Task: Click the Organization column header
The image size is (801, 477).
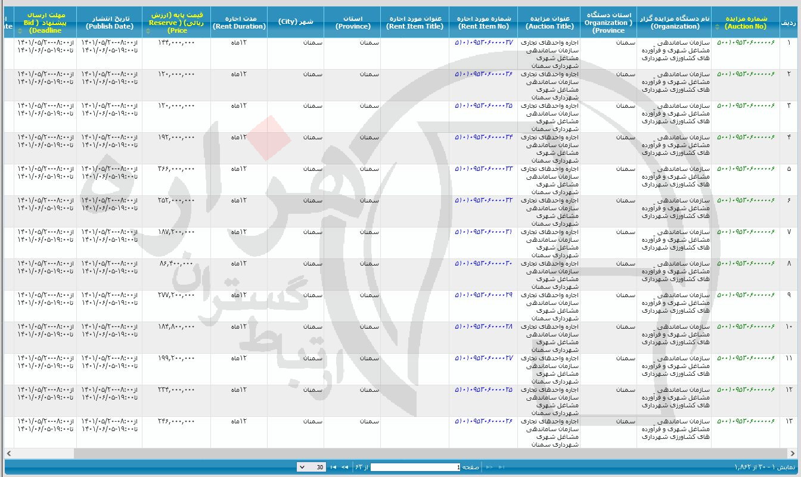Action: point(674,23)
